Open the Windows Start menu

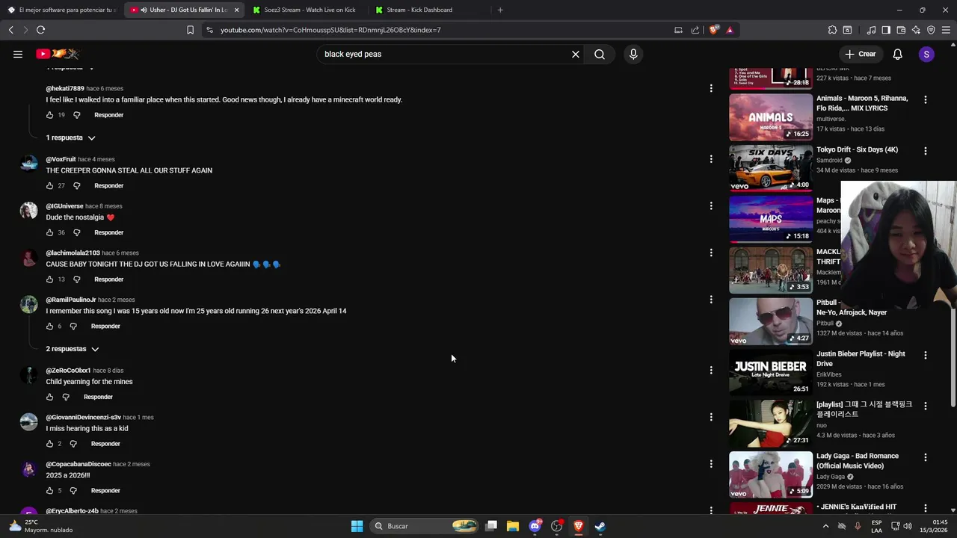357,526
